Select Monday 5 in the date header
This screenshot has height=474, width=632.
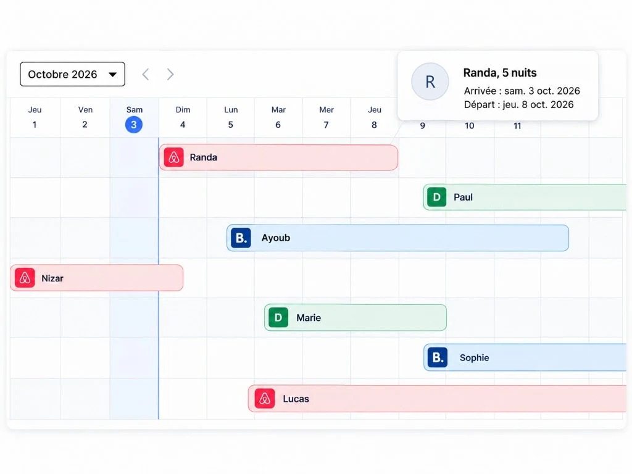tap(231, 117)
